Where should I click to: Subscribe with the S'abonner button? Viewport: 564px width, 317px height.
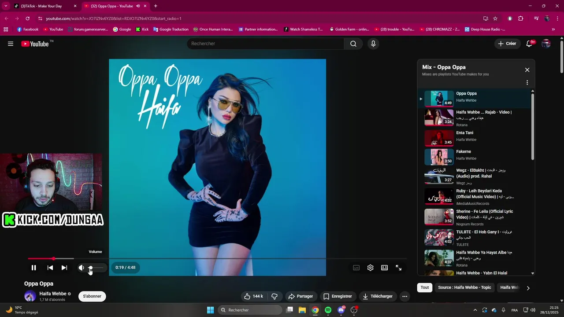pyautogui.click(x=92, y=296)
